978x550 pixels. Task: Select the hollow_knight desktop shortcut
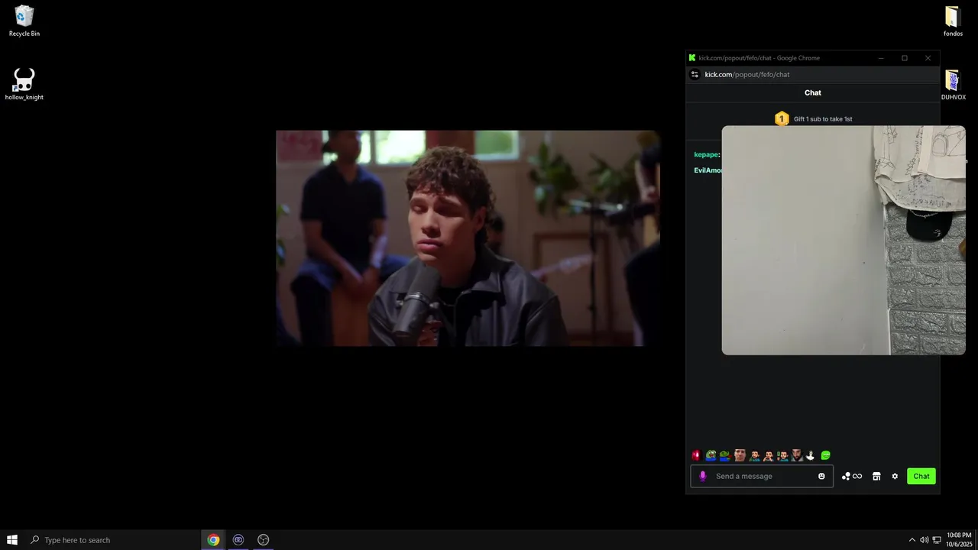pos(24,84)
